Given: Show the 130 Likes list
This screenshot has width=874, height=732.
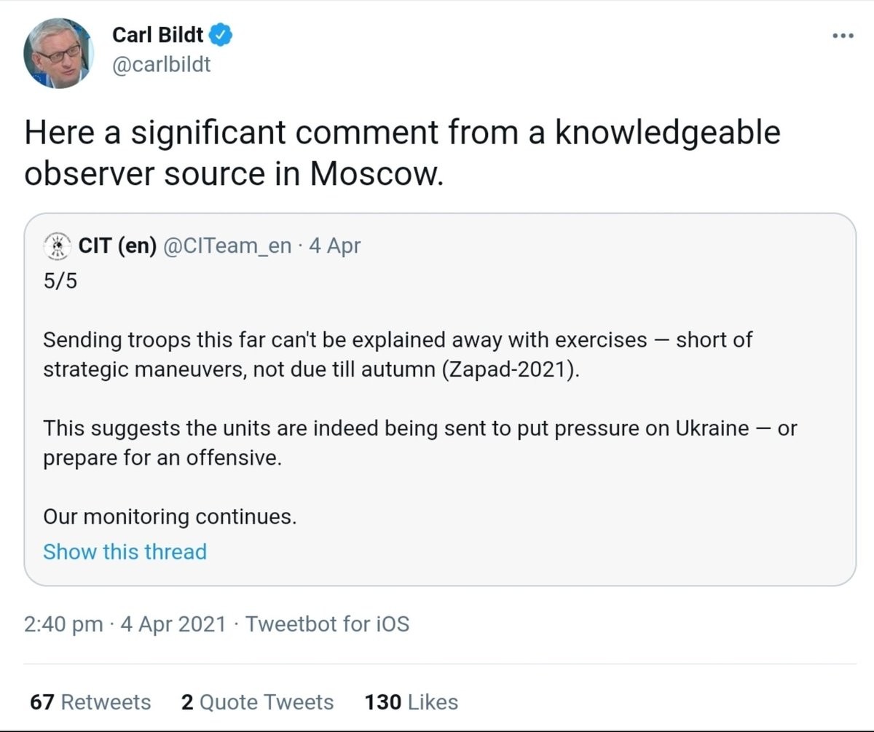Looking at the screenshot, I should click(412, 702).
